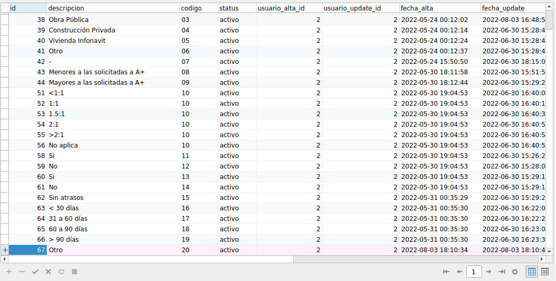The image size is (556, 281).
Task: Go to the first page of records
Action: tap(446, 272)
